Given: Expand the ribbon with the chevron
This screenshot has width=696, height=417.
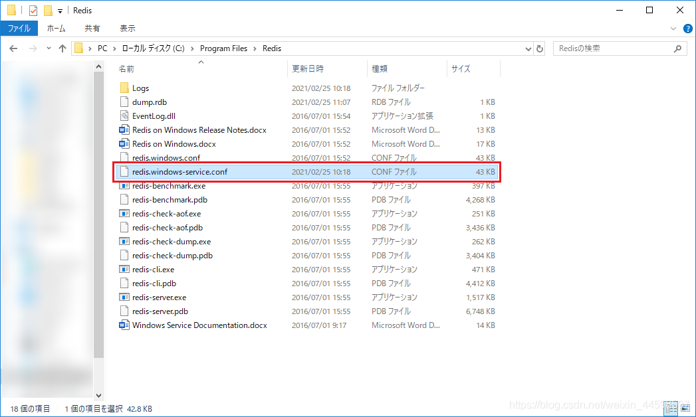Looking at the screenshot, I should click(x=673, y=29).
